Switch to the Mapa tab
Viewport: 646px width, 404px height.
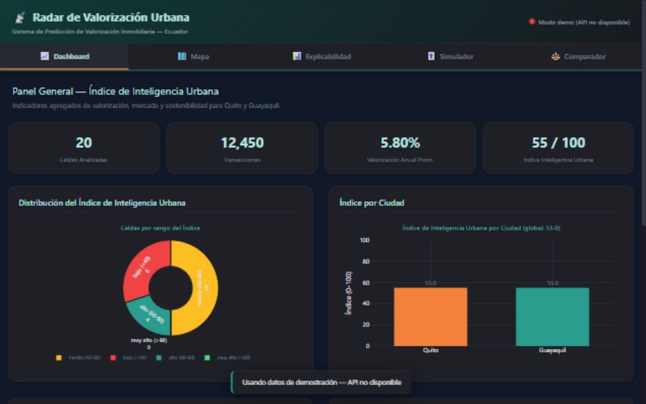(193, 56)
